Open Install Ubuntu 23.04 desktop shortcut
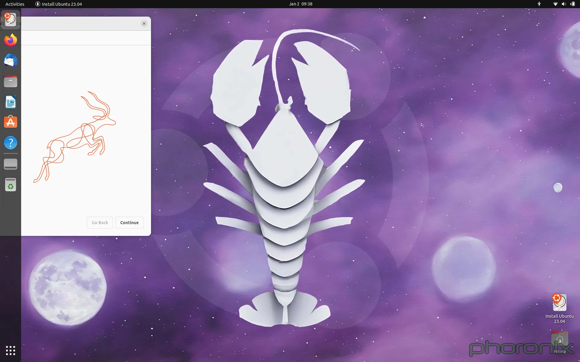The height and width of the screenshot is (362, 580). (559, 303)
